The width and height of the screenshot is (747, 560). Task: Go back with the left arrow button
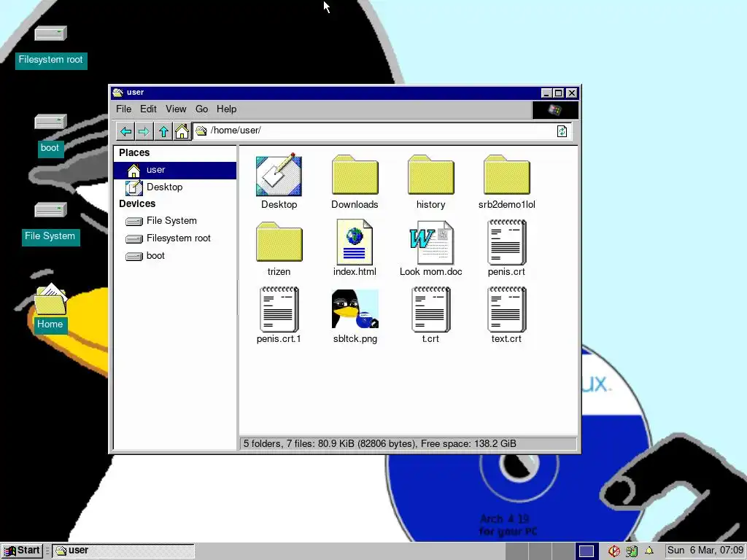[x=125, y=131]
